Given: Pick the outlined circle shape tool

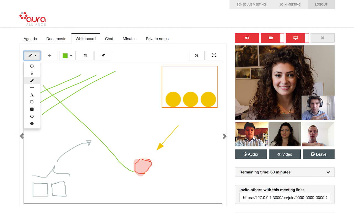Looking at the screenshot, I should tap(32, 116).
